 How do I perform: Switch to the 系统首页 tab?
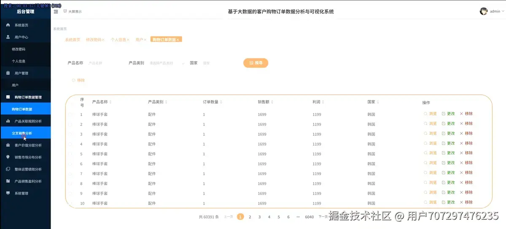(x=73, y=40)
